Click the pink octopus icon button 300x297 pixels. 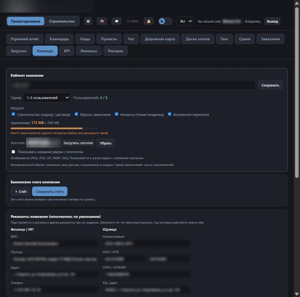(x=102, y=21)
